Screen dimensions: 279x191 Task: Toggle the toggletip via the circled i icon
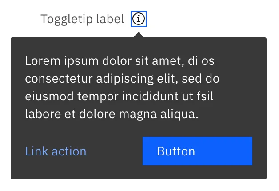[x=139, y=19]
